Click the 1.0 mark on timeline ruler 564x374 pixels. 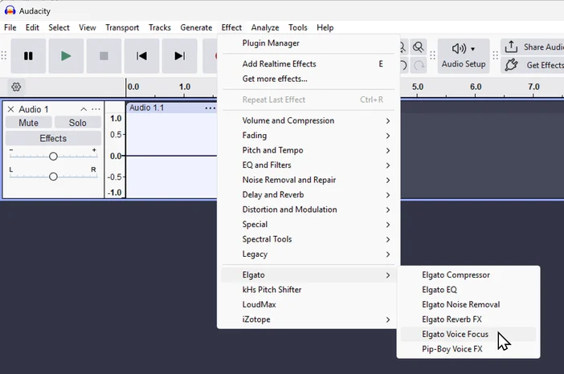tap(185, 87)
